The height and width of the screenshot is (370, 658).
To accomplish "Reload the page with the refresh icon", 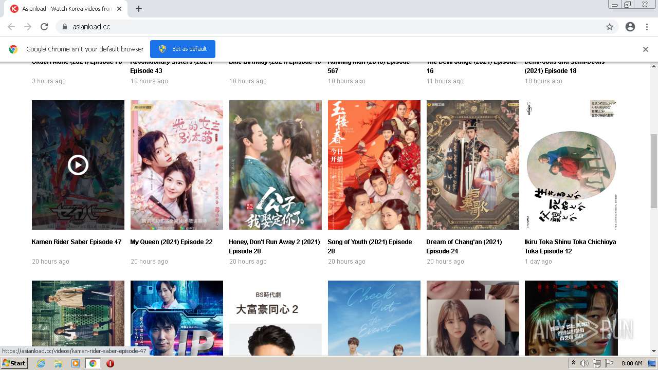I will [44, 27].
